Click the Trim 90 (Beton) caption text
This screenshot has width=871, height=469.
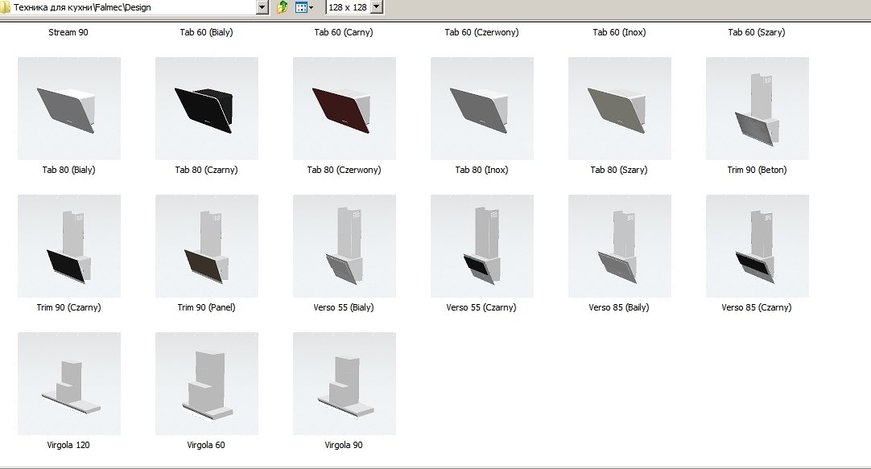(757, 170)
